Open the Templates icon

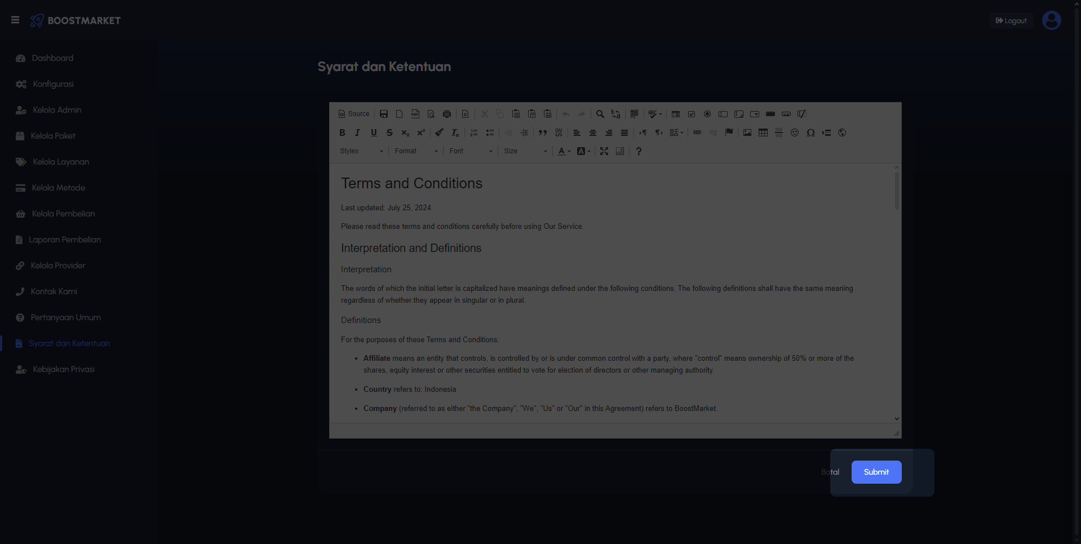tap(466, 114)
